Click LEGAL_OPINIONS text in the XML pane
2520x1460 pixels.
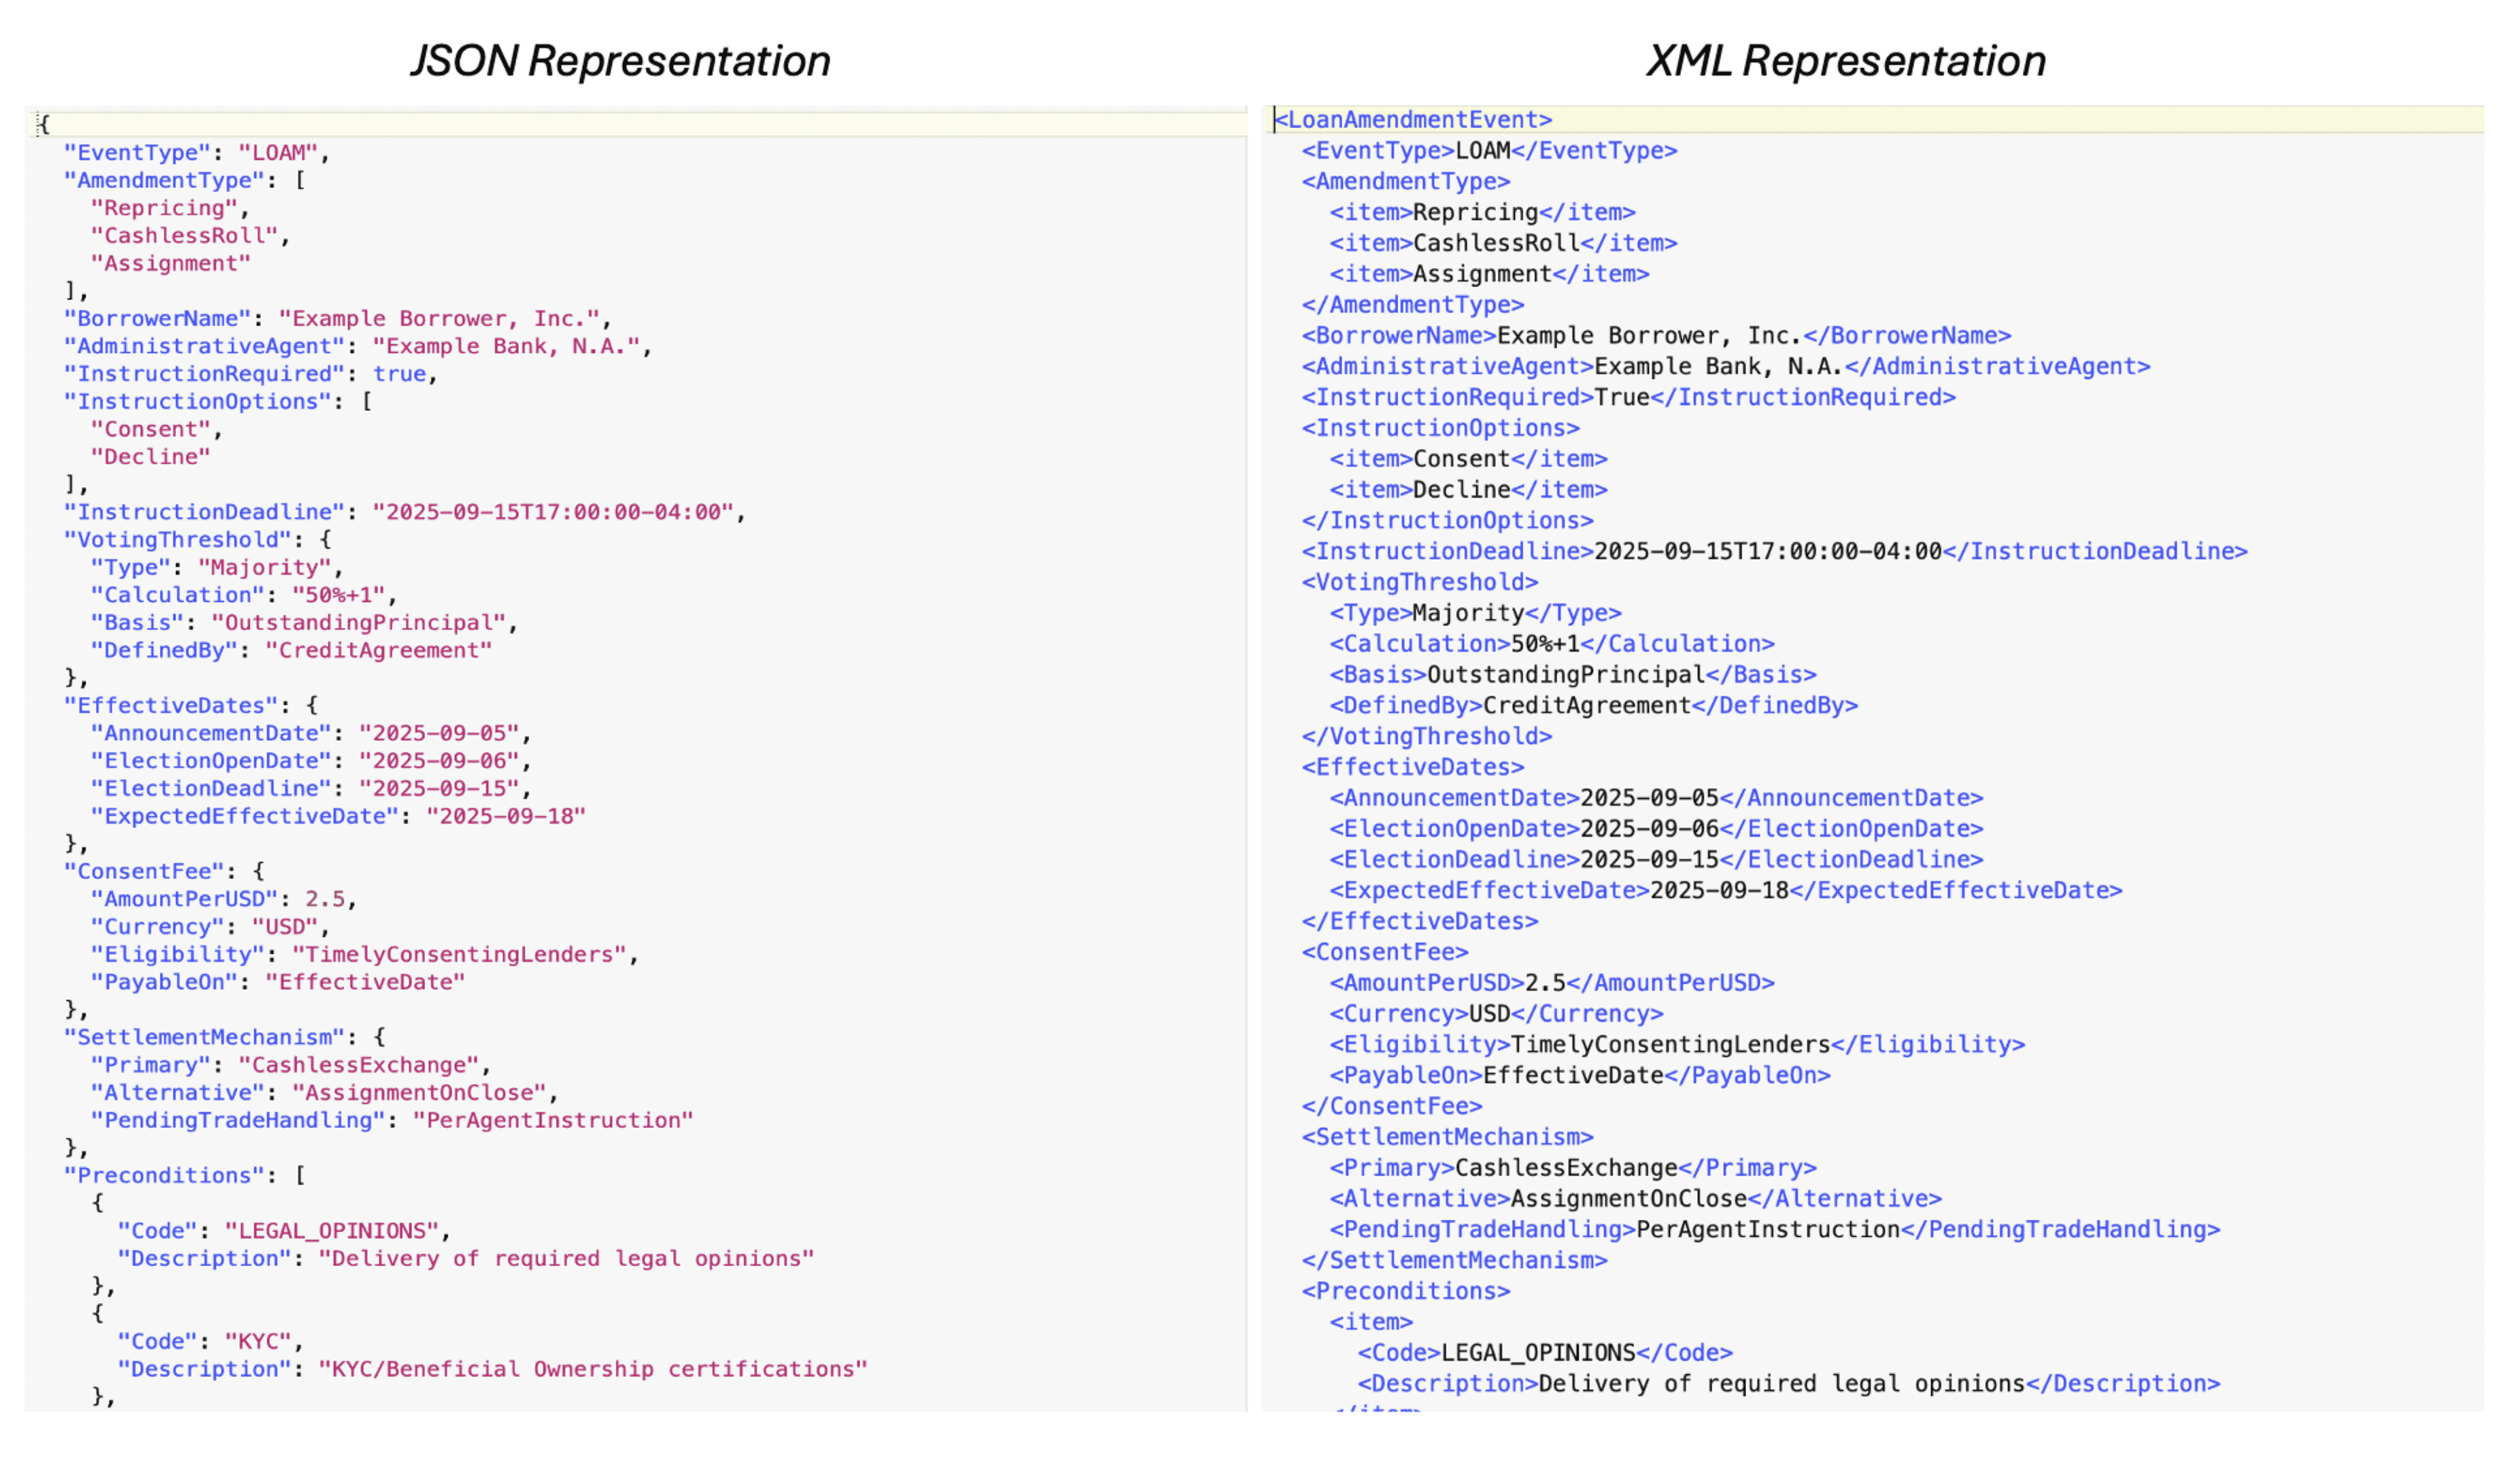click(1537, 1353)
